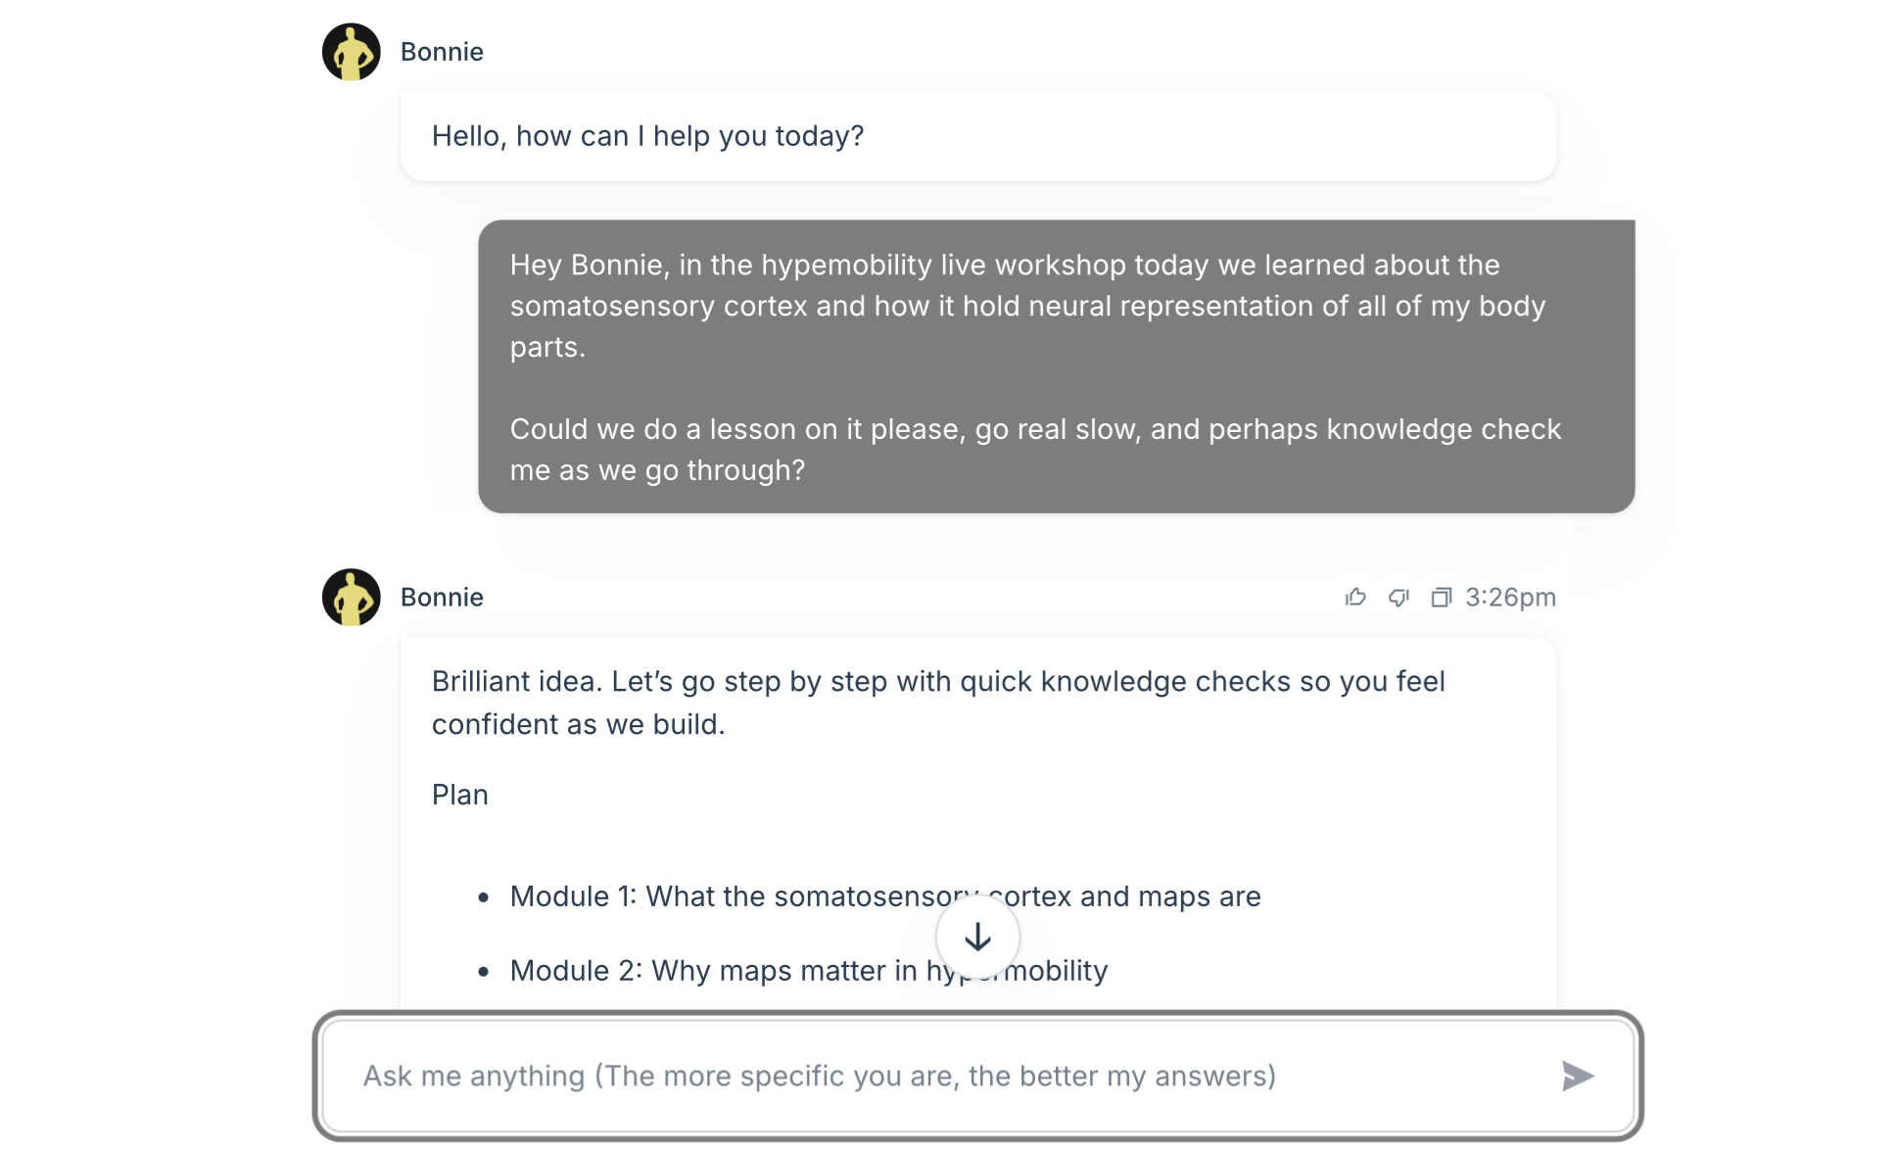The height and width of the screenshot is (1162, 1900).
Task: Click the bullet dot before Module 2
Action: (483, 971)
